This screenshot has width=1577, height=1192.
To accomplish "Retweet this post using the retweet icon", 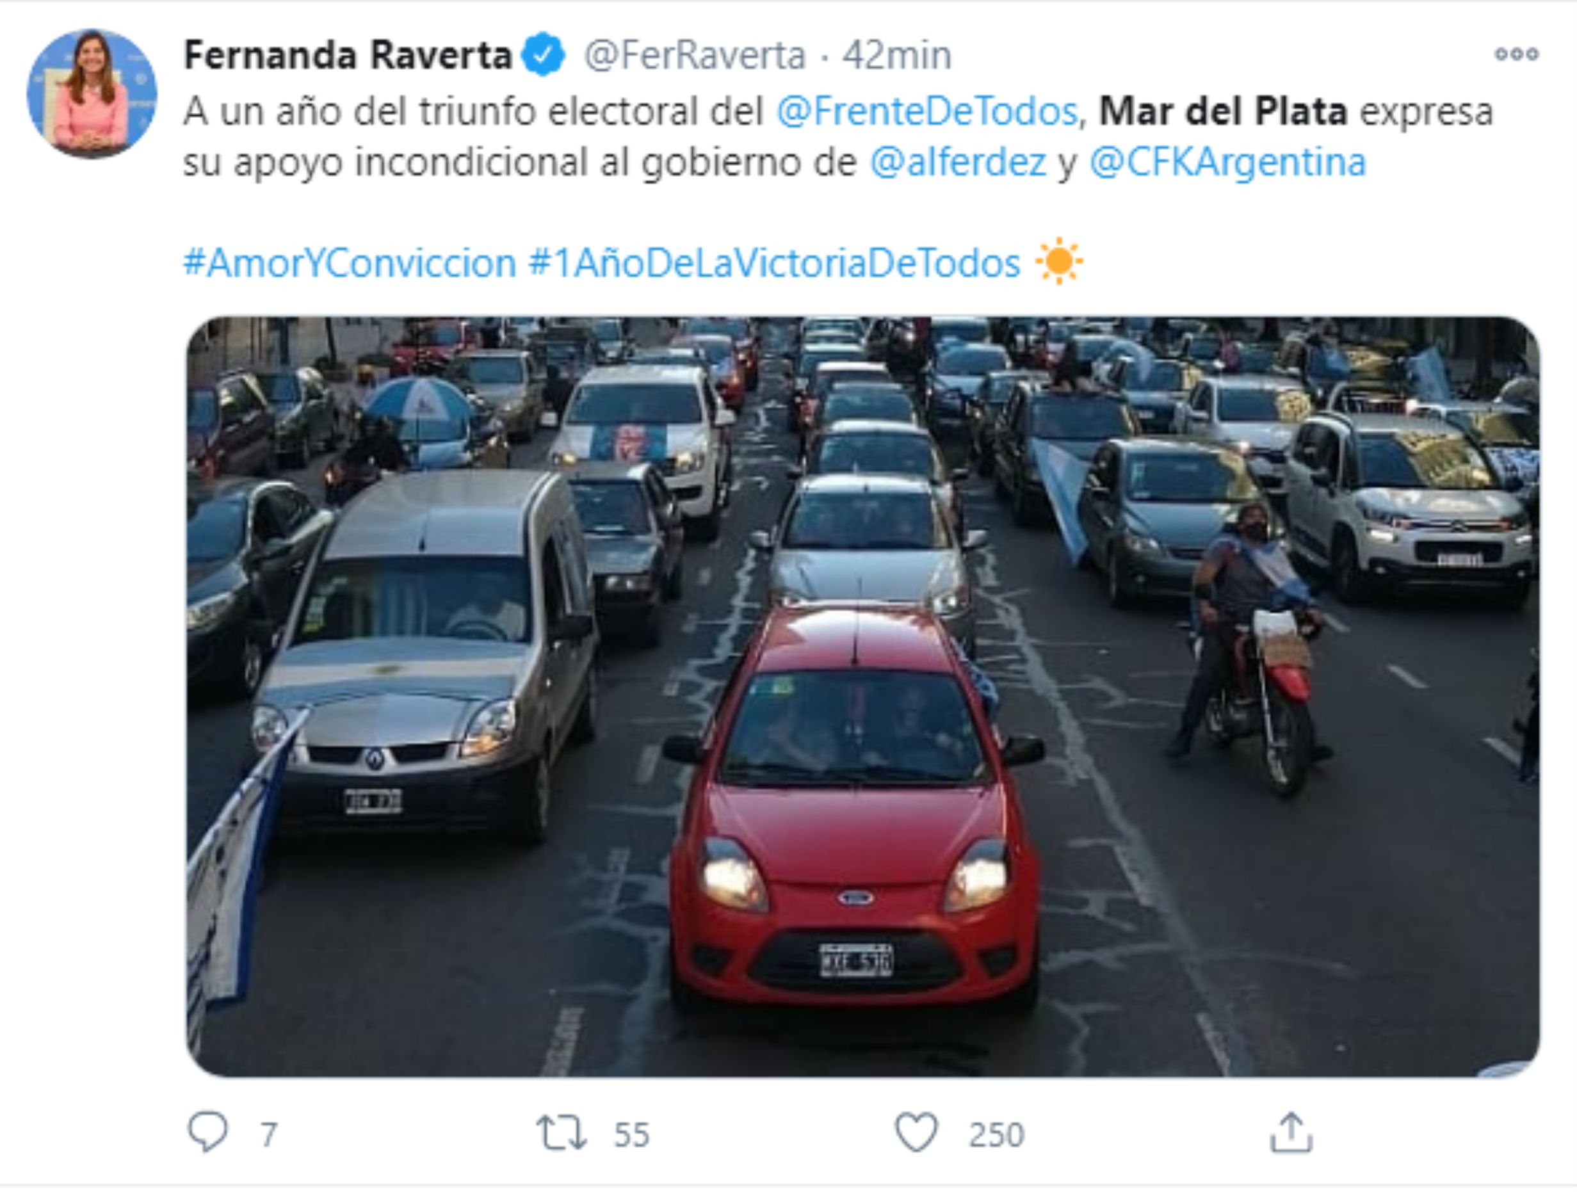I will point(562,1133).
